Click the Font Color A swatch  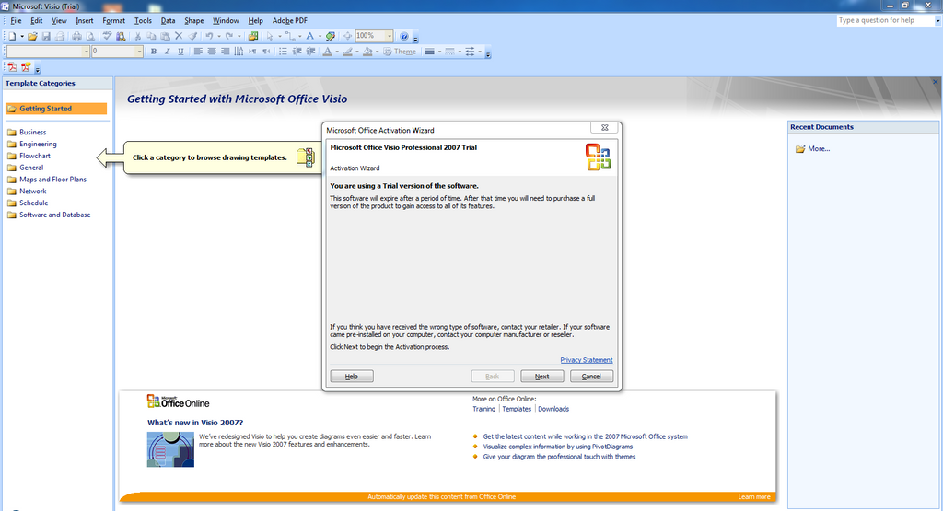click(x=327, y=52)
